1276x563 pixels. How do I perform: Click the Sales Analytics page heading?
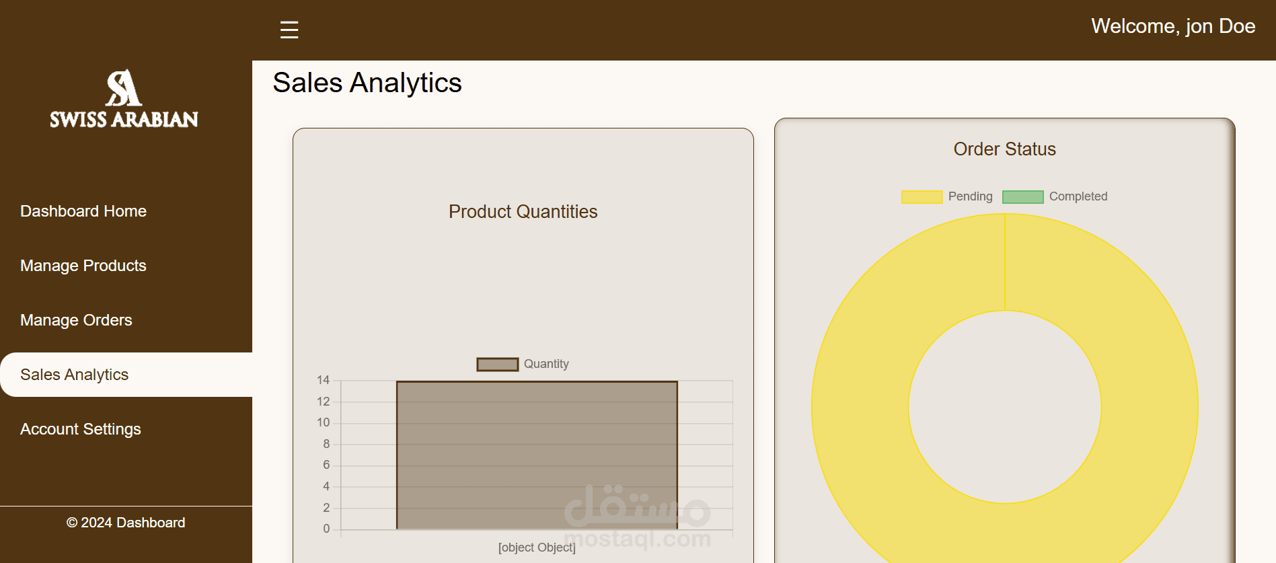point(367,83)
